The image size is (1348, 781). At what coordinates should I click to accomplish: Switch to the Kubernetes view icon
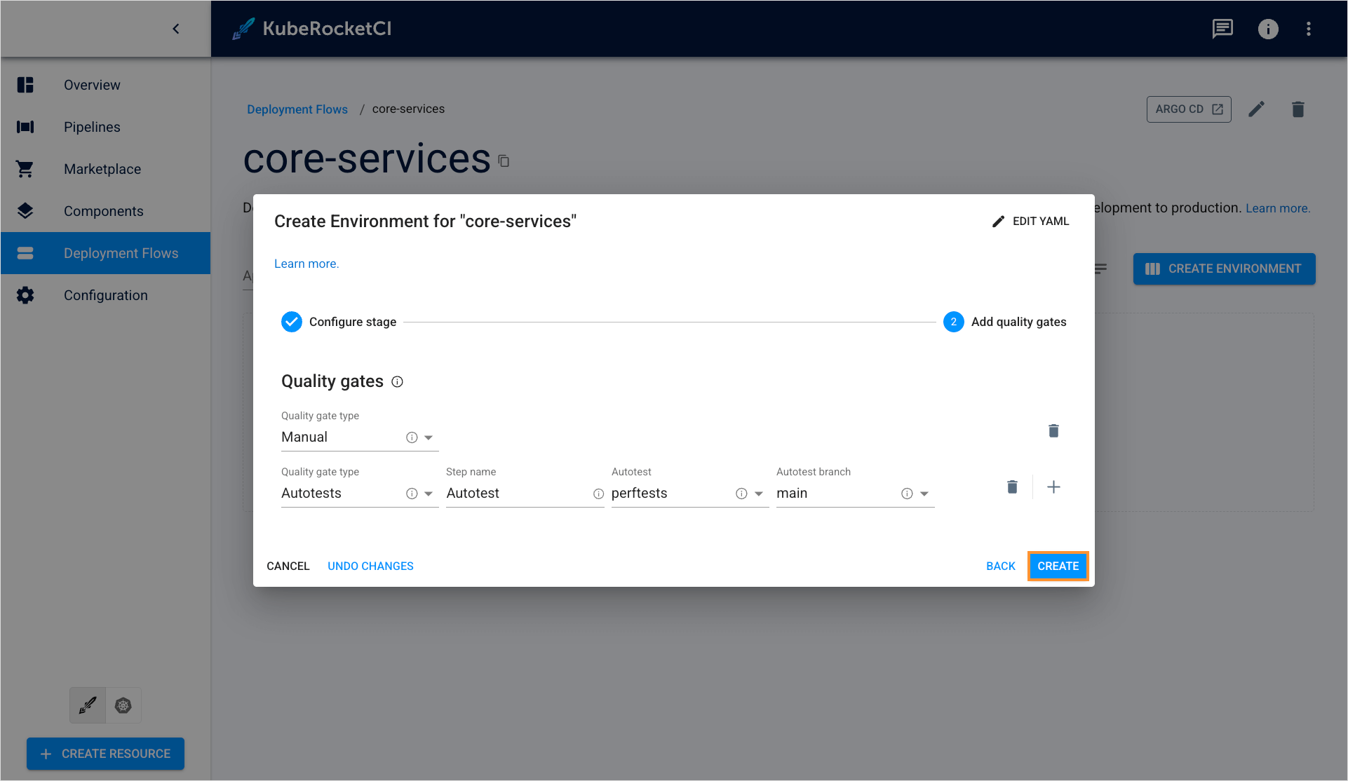click(x=123, y=705)
